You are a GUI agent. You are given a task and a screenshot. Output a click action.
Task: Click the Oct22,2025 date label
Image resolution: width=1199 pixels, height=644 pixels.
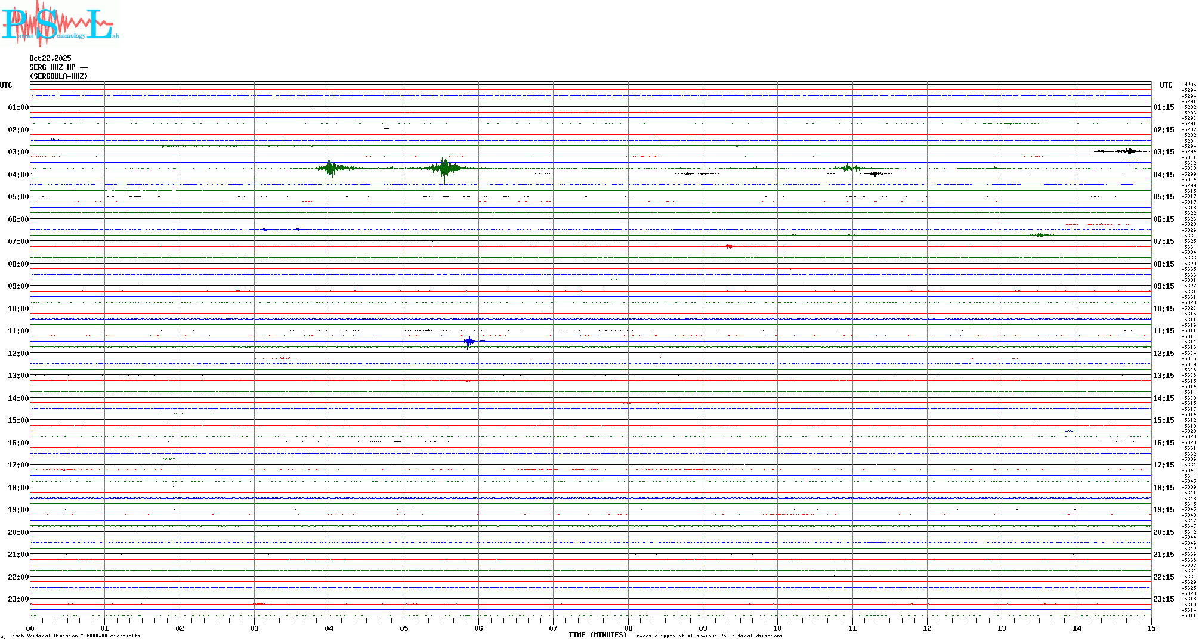[x=50, y=58]
